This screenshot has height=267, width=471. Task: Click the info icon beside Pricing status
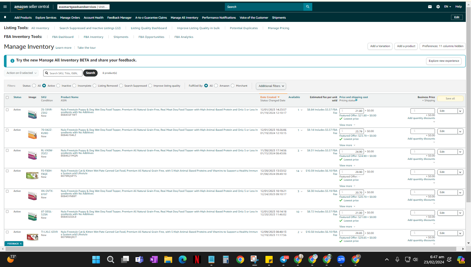(x=356, y=100)
